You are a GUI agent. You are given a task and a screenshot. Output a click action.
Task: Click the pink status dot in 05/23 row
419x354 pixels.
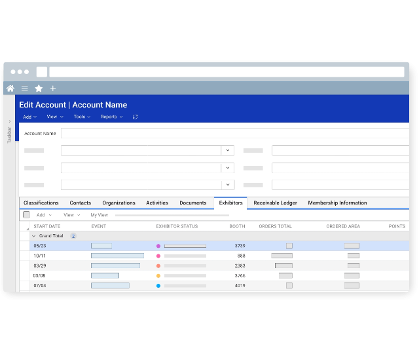click(x=158, y=246)
